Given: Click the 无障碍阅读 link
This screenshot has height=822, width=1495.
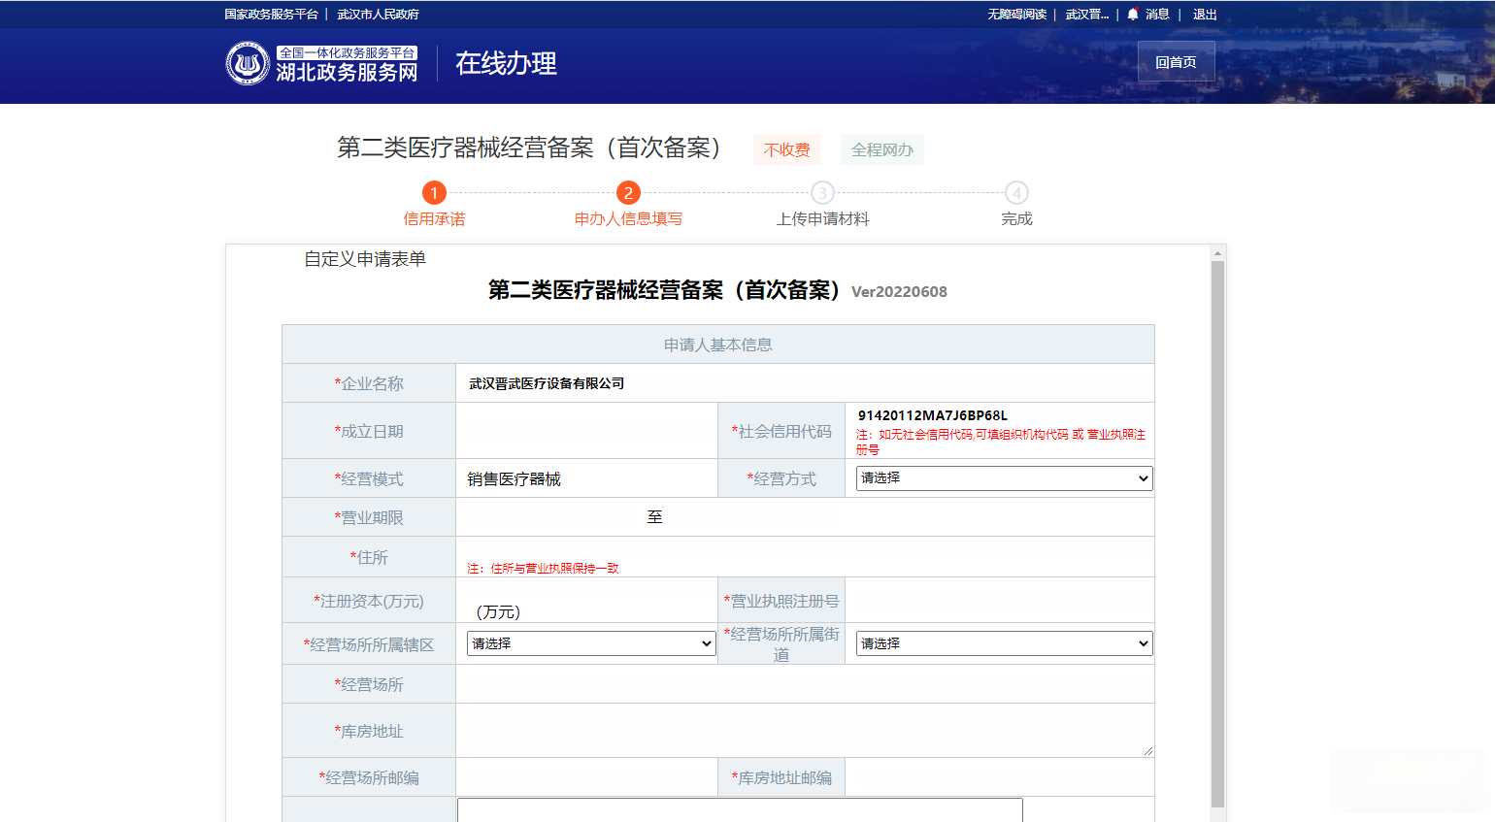Looking at the screenshot, I should (1017, 15).
